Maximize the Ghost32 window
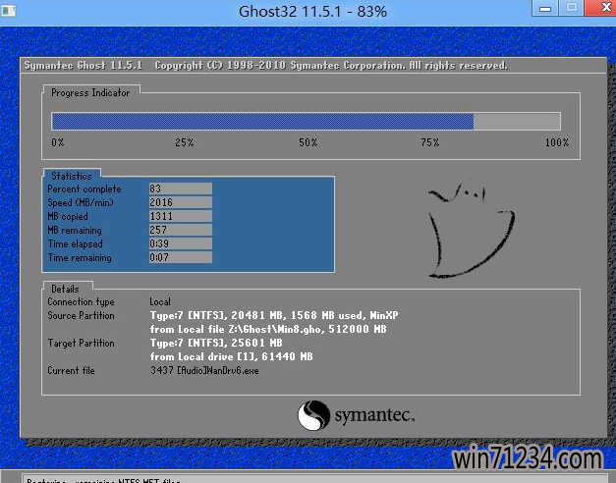The width and height of the screenshot is (616, 483). (x=571, y=8)
